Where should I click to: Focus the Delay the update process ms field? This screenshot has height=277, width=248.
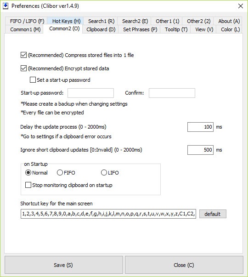tap(200, 127)
